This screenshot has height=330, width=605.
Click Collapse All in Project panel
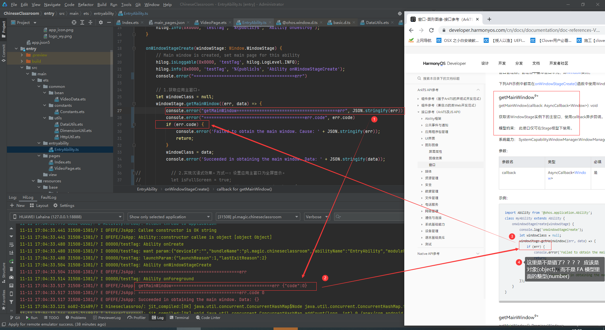pyautogui.click(x=90, y=22)
